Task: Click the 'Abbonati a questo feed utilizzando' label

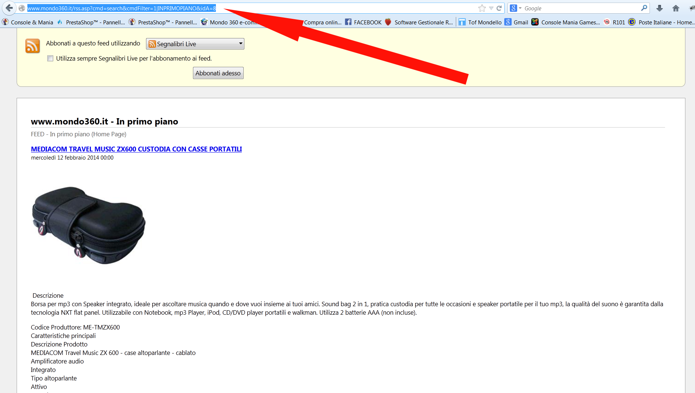Action: (x=93, y=43)
